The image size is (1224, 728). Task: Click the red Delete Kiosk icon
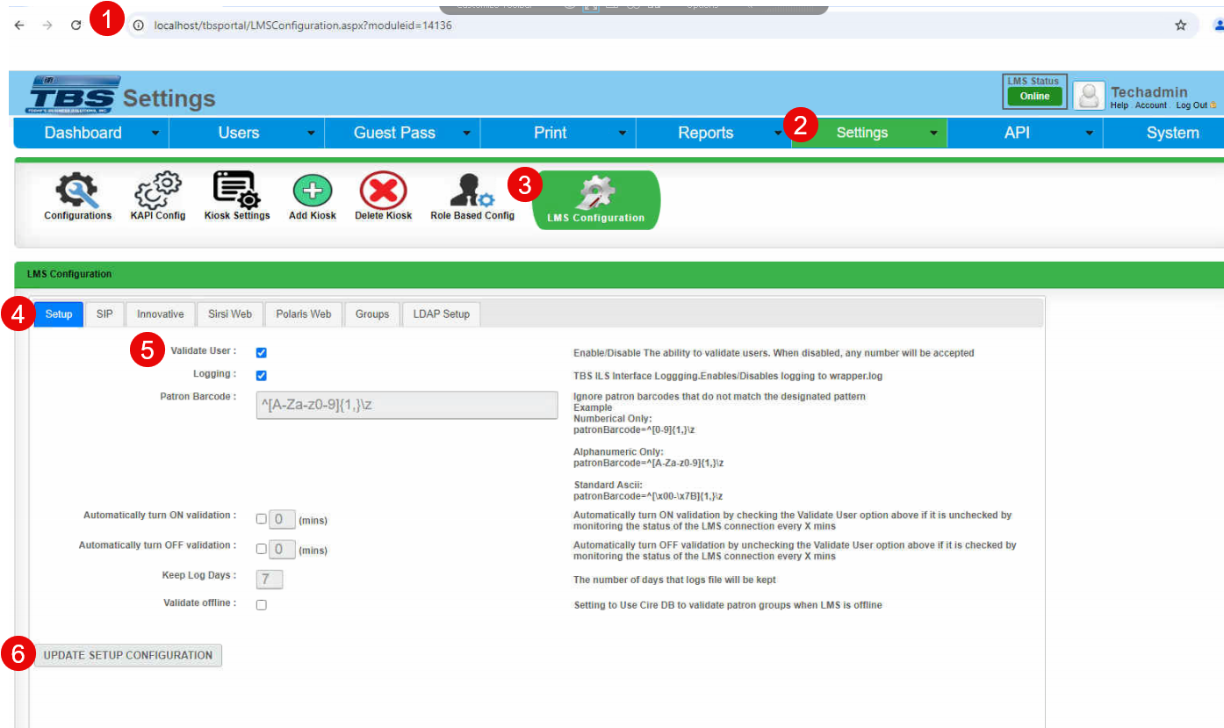pyautogui.click(x=383, y=191)
